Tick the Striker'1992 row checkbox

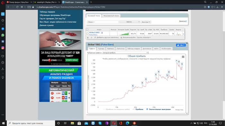point(87,34)
